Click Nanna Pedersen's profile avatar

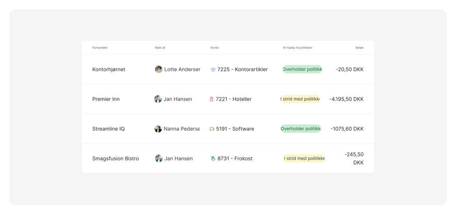click(158, 129)
